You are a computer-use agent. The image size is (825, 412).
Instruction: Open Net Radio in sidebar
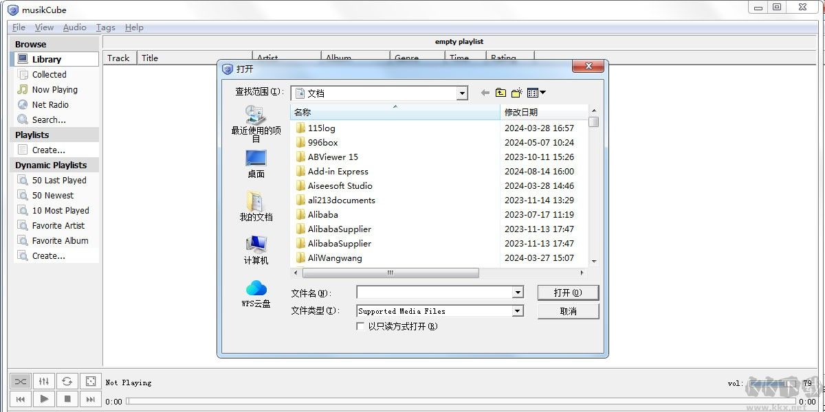[x=55, y=104]
